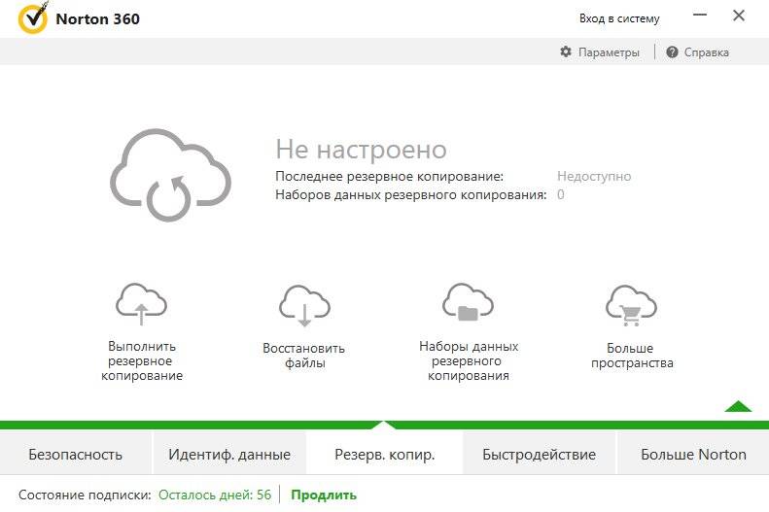Collapse panel with the green up arrow

738,406
